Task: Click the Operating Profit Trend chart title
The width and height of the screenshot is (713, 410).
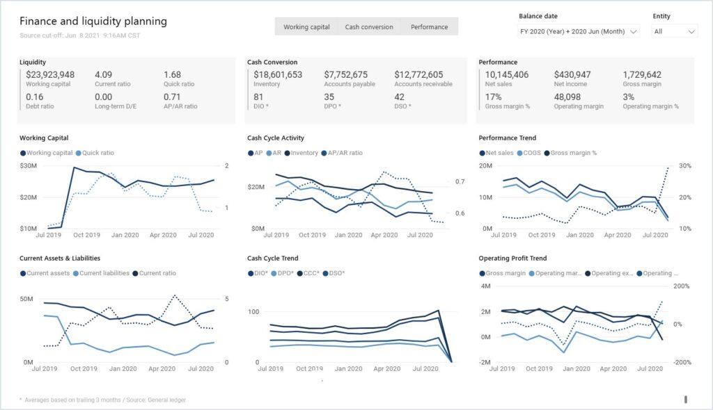Action: (x=512, y=259)
